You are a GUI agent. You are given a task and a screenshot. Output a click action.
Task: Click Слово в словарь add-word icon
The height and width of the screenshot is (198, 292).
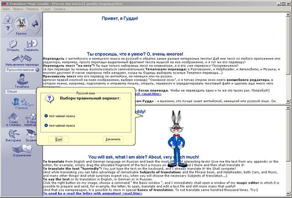tap(12, 119)
